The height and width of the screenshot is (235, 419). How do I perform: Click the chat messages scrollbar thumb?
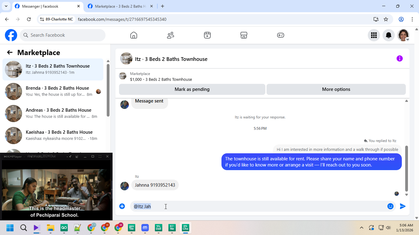[x=407, y=168]
